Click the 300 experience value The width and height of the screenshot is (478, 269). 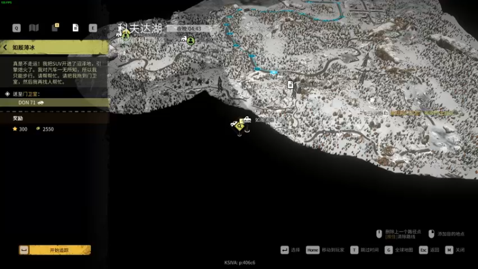tap(23, 129)
